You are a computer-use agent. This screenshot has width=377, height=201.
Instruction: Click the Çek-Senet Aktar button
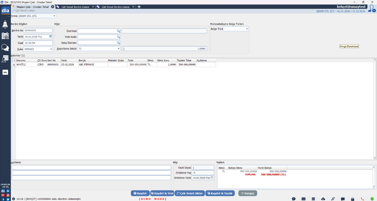pyautogui.click(x=190, y=193)
